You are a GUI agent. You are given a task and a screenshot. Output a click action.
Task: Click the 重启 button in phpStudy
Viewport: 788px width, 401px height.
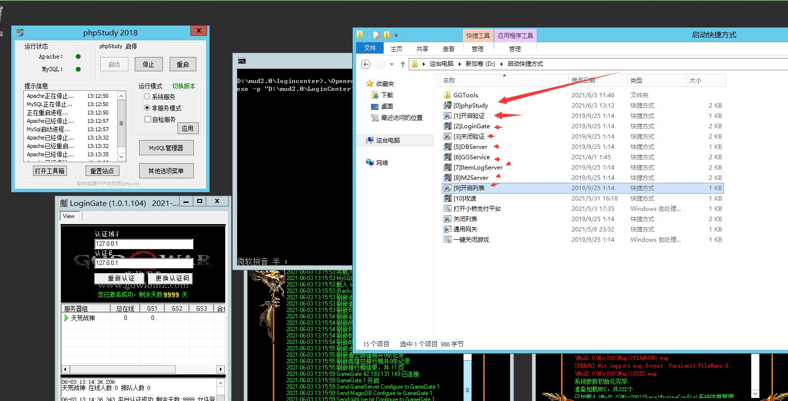coord(182,64)
